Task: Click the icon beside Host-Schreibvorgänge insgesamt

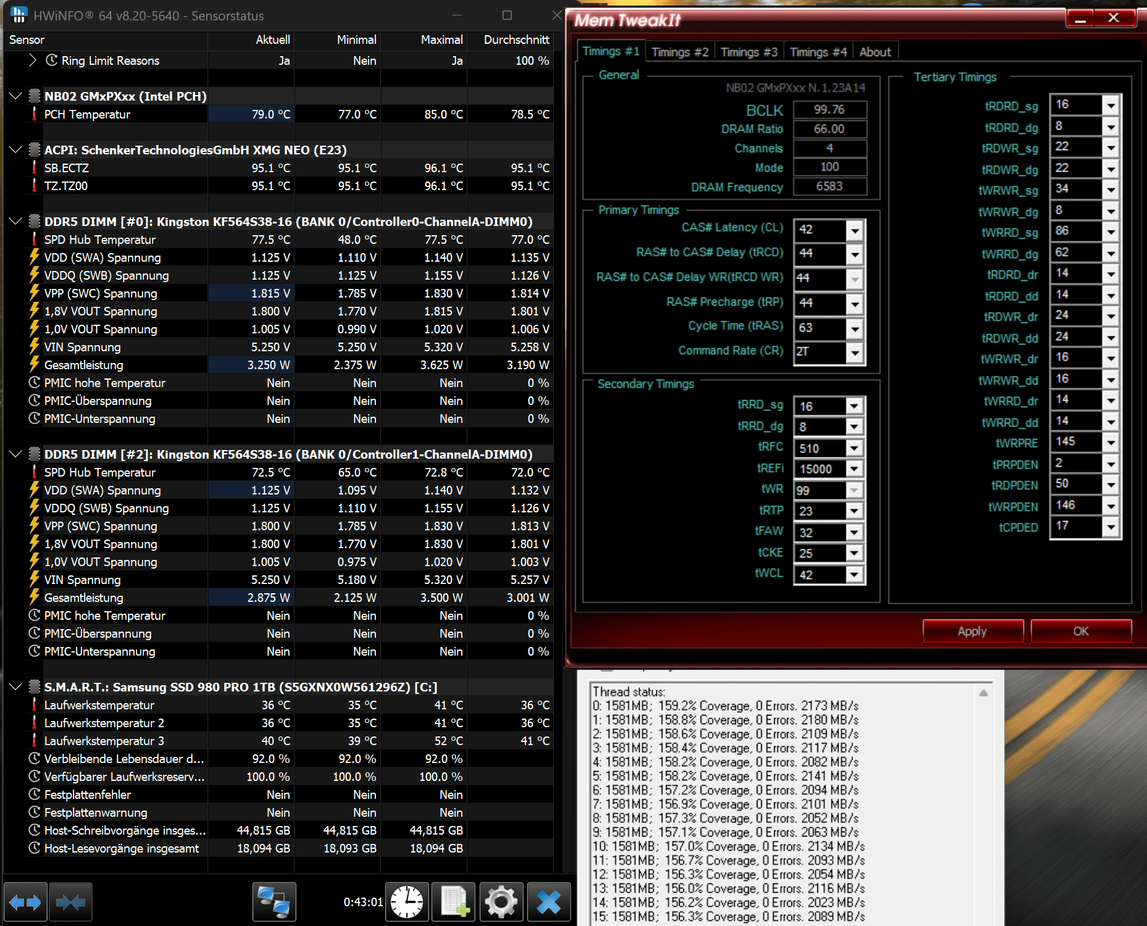Action: pos(35,830)
